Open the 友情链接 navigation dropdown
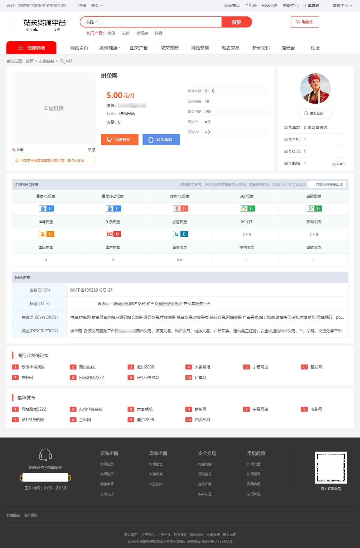Image resolution: width=360 pixels, height=548 pixels. click(x=110, y=48)
